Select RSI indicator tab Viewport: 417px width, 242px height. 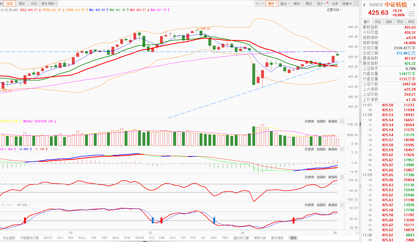click(71, 238)
